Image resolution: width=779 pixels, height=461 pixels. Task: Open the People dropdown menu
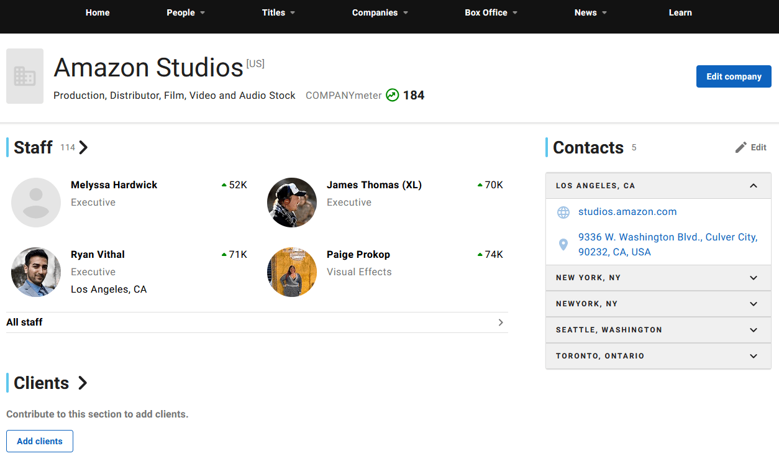(185, 12)
